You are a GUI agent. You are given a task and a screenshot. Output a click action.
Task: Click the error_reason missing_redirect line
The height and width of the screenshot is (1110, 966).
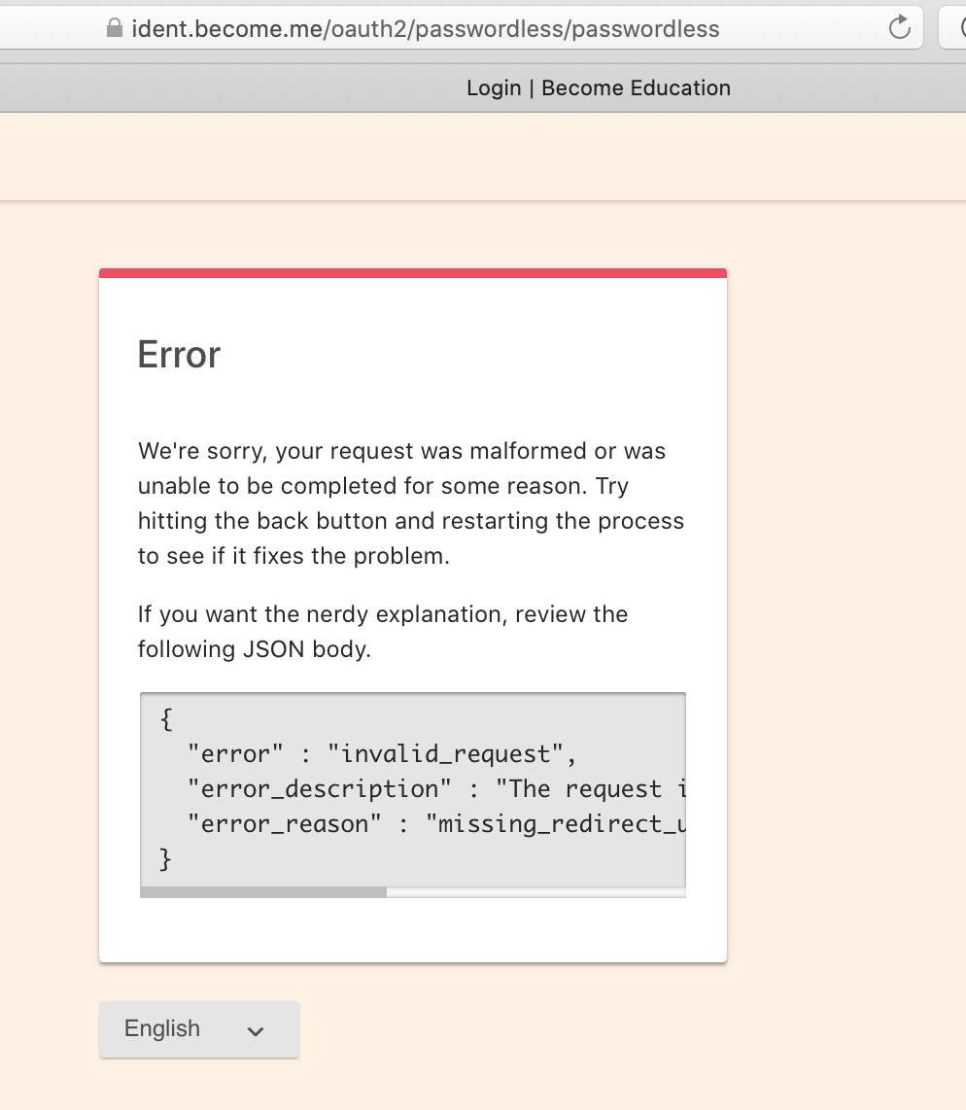(418, 823)
